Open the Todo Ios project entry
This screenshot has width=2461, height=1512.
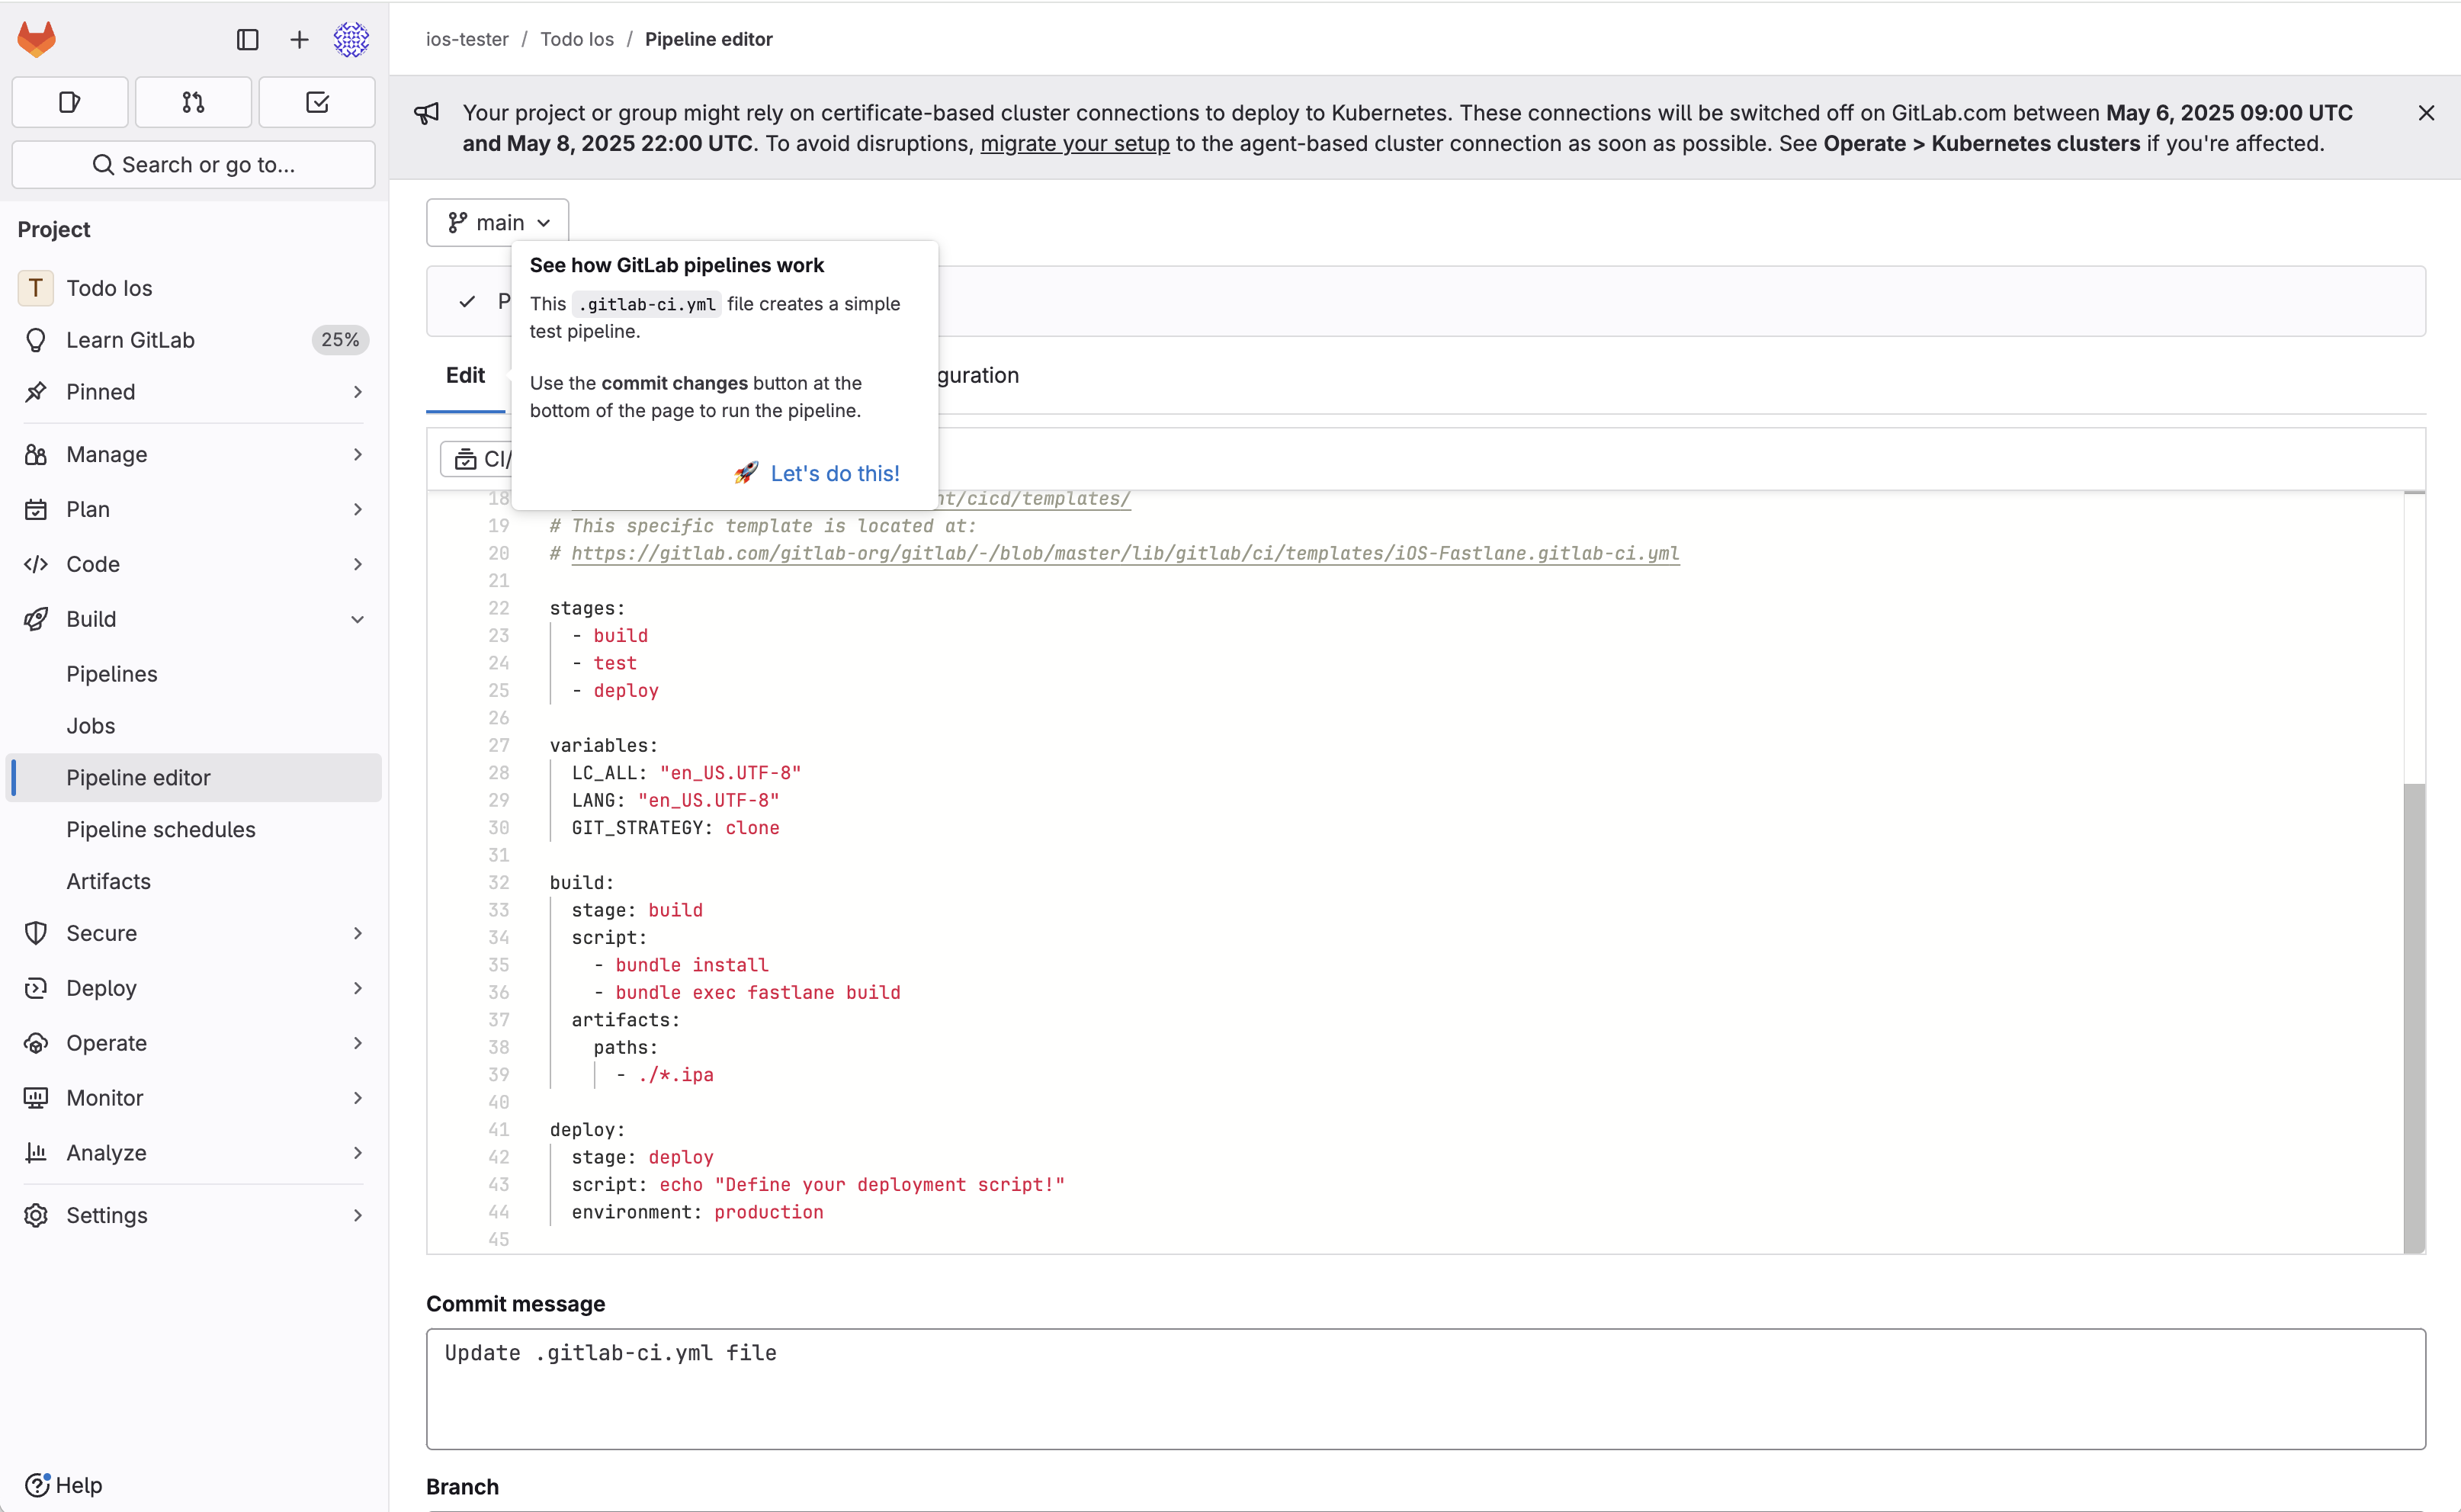193,288
